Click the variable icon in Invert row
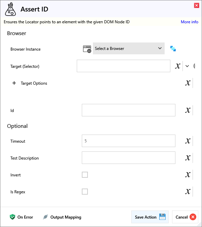Viewport: 202px width, 227px height. pos(188,175)
